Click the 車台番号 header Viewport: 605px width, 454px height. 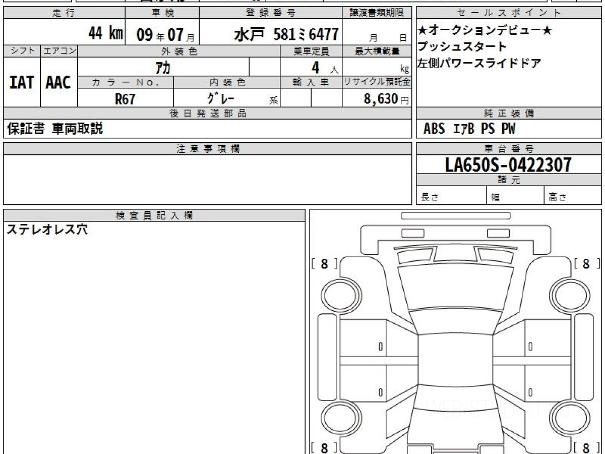pyautogui.click(x=509, y=149)
